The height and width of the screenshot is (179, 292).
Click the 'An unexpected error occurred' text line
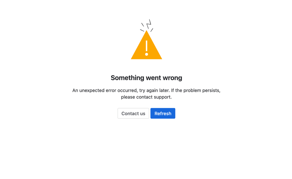point(146,90)
